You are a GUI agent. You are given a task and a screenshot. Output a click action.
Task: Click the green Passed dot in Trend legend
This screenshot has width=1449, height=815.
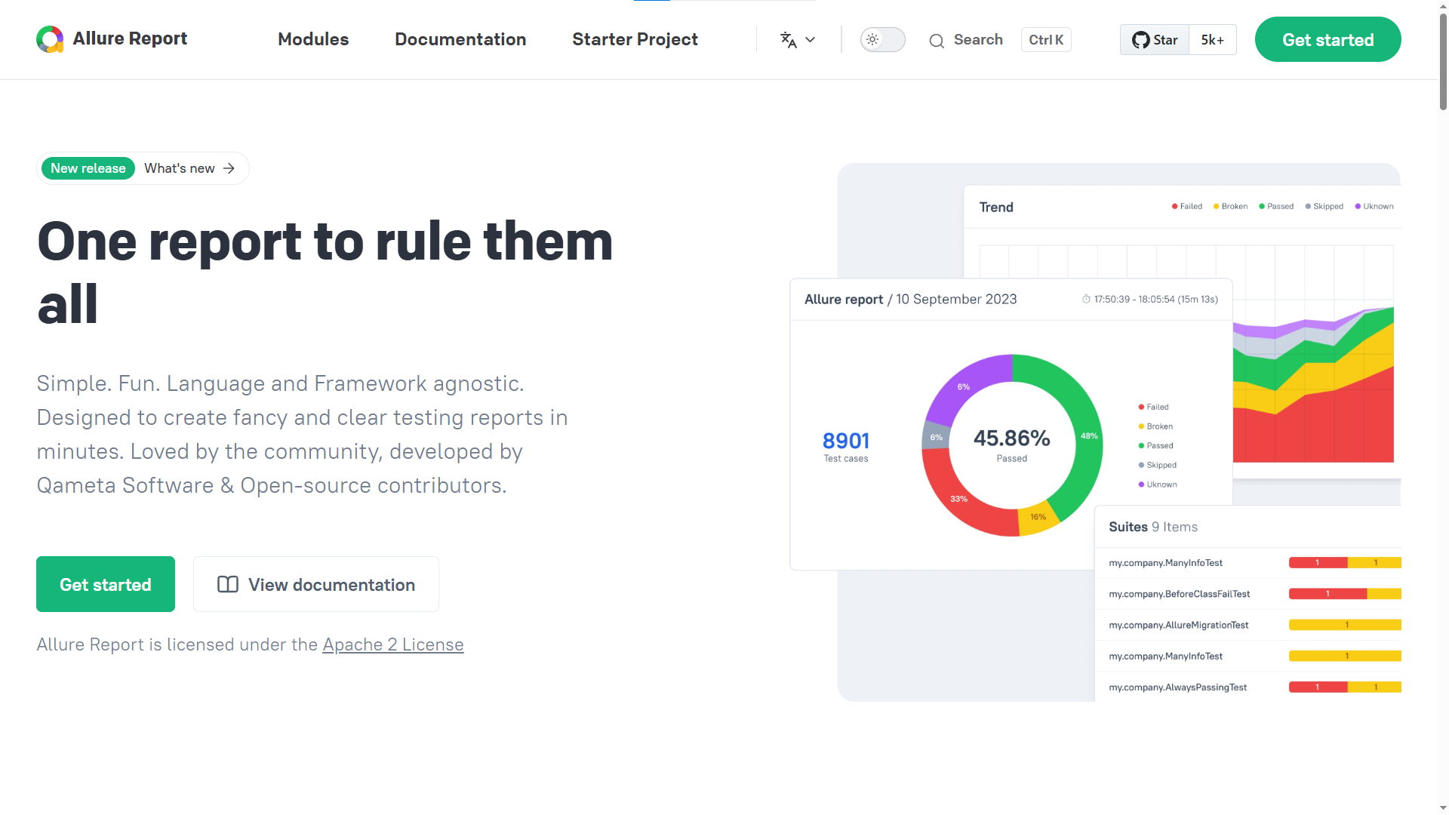click(1262, 206)
